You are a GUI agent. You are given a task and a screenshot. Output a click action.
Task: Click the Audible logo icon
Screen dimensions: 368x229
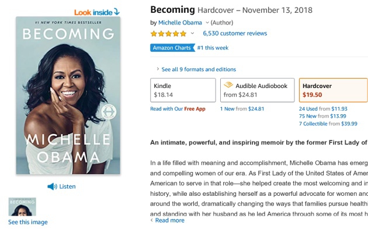pyautogui.click(x=228, y=84)
